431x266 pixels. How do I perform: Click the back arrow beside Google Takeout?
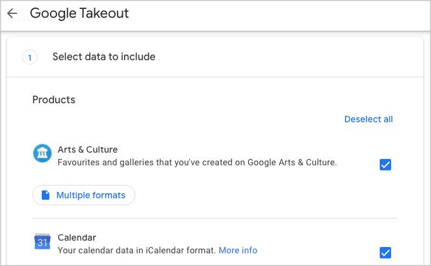(12, 13)
